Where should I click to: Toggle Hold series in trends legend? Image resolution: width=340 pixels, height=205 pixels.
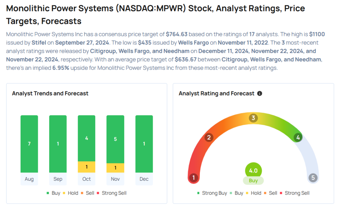click(71, 193)
